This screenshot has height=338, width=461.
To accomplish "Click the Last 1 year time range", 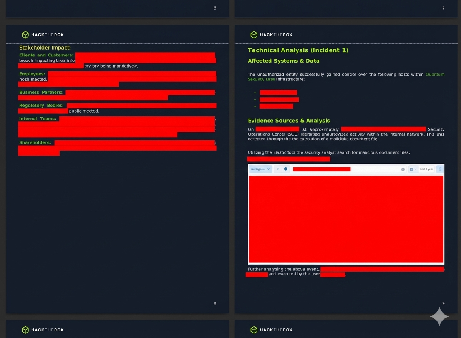I will (x=426, y=169).
